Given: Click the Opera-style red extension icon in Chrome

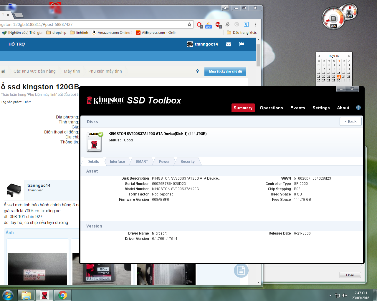Looking at the screenshot, I should [199, 25].
